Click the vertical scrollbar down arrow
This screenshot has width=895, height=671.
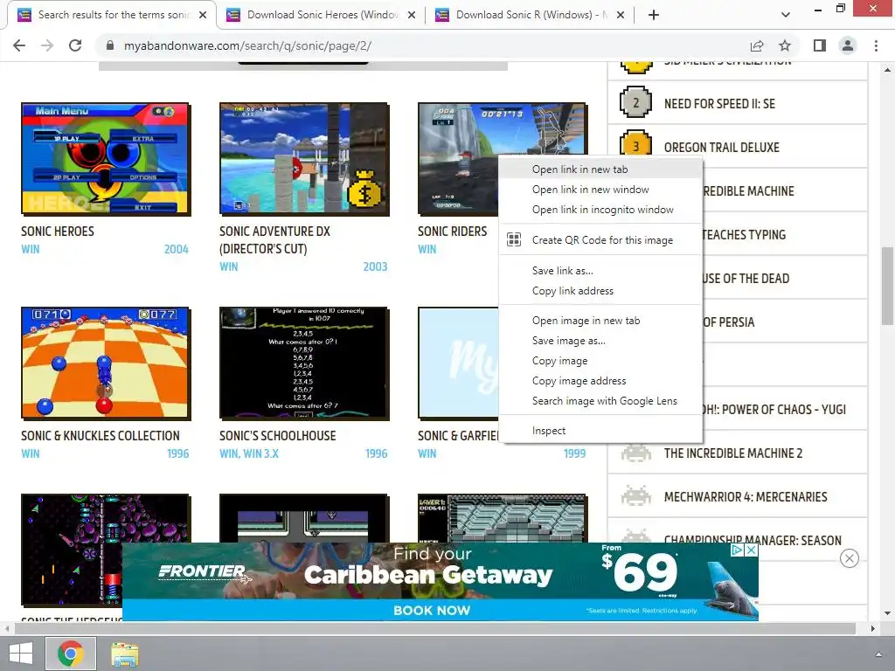pos(887,613)
